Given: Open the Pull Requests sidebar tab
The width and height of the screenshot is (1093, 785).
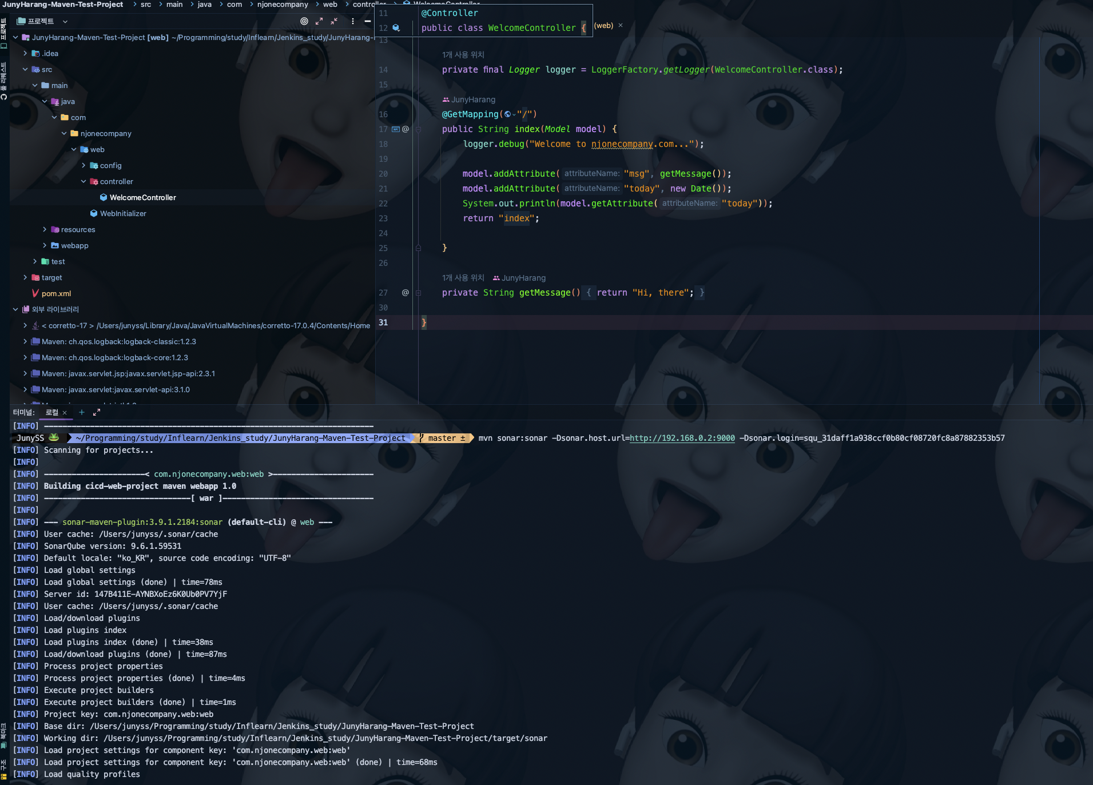Looking at the screenshot, I should (x=4, y=82).
